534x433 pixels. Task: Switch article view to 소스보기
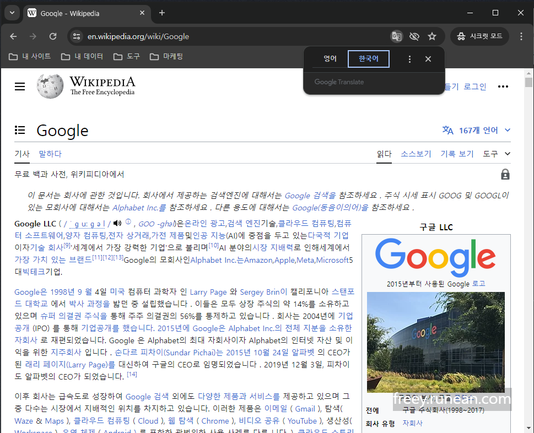pos(416,154)
